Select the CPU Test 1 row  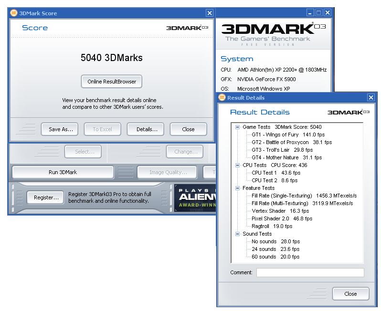pyautogui.click(x=276, y=173)
